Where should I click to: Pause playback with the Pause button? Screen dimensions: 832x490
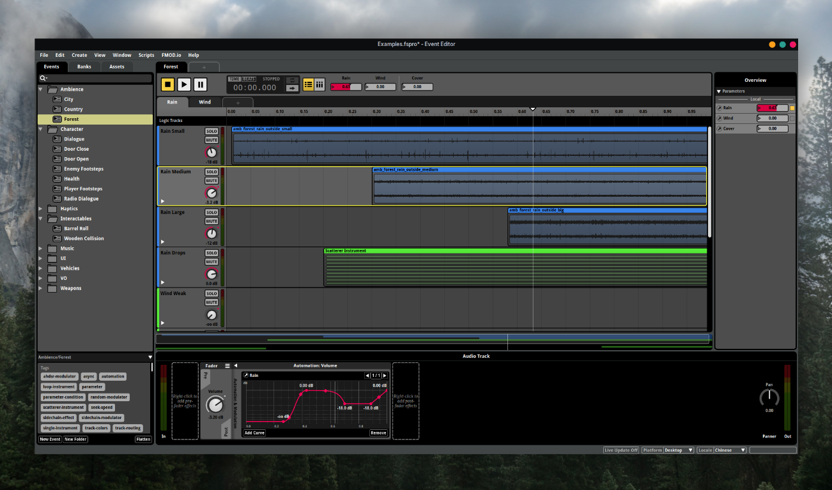point(200,84)
